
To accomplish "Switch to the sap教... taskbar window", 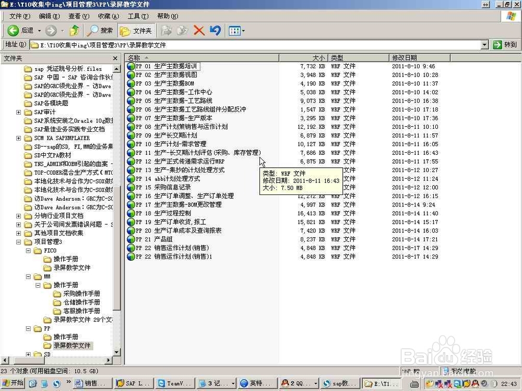I will pyautogui.click(x=340, y=383).
